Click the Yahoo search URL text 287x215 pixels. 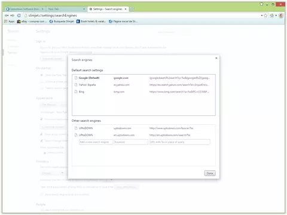pos(179,85)
